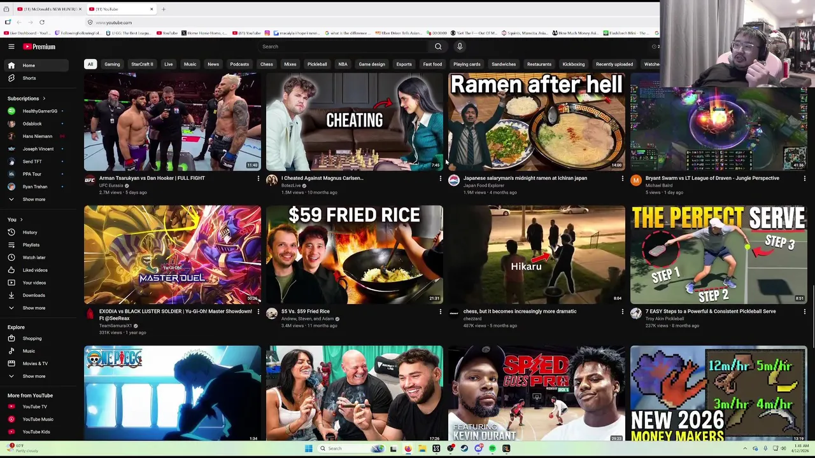Open Steam from the taskbar
The width and height of the screenshot is (815, 458).
(464, 448)
